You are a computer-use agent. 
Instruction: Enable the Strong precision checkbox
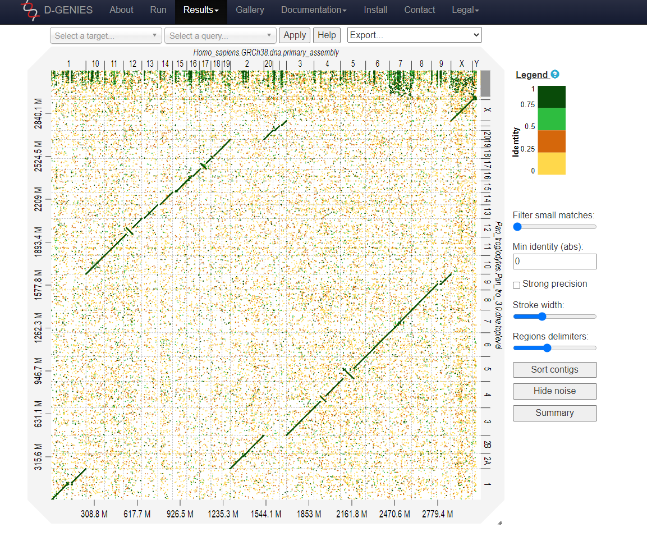click(516, 285)
